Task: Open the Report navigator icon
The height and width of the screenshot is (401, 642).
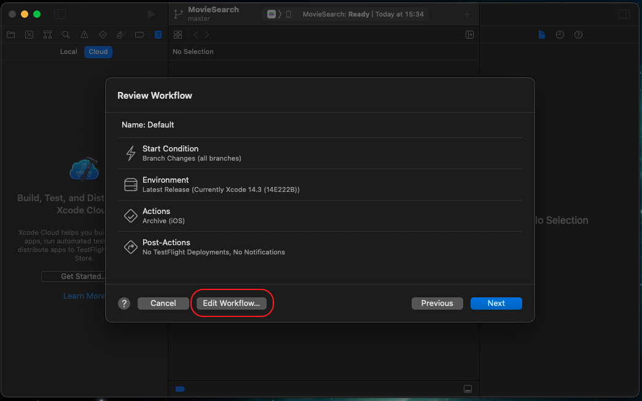Action: pyautogui.click(x=158, y=35)
